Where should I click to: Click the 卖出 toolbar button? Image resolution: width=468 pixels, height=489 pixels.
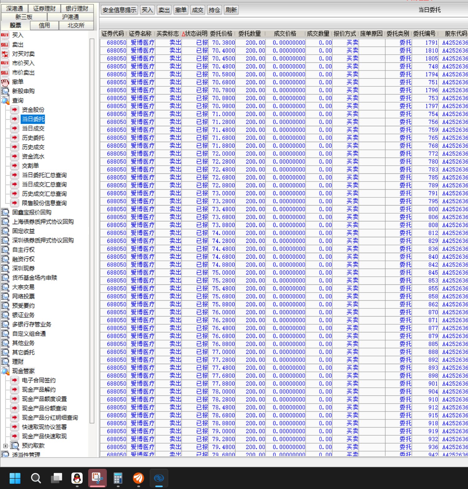coord(164,10)
